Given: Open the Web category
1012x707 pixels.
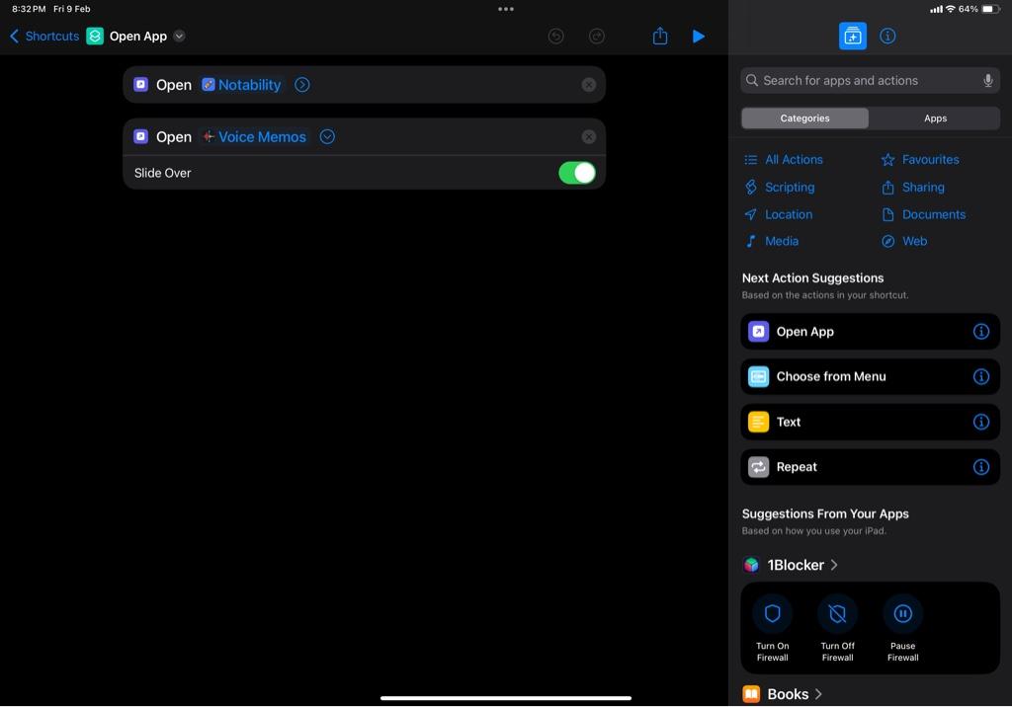Looking at the screenshot, I should 904,241.
